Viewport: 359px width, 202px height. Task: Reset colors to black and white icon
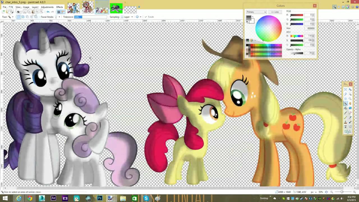tap(247, 22)
